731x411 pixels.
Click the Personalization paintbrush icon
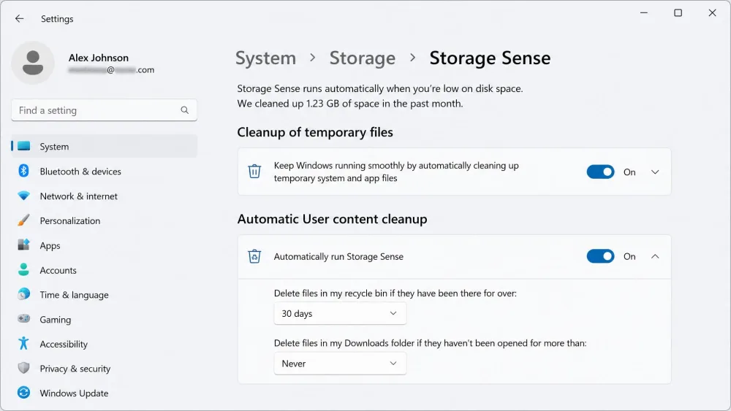(x=24, y=220)
